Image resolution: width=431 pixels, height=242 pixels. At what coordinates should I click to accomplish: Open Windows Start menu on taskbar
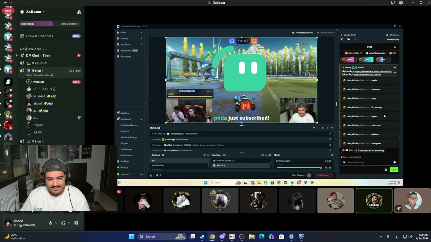coord(132,237)
